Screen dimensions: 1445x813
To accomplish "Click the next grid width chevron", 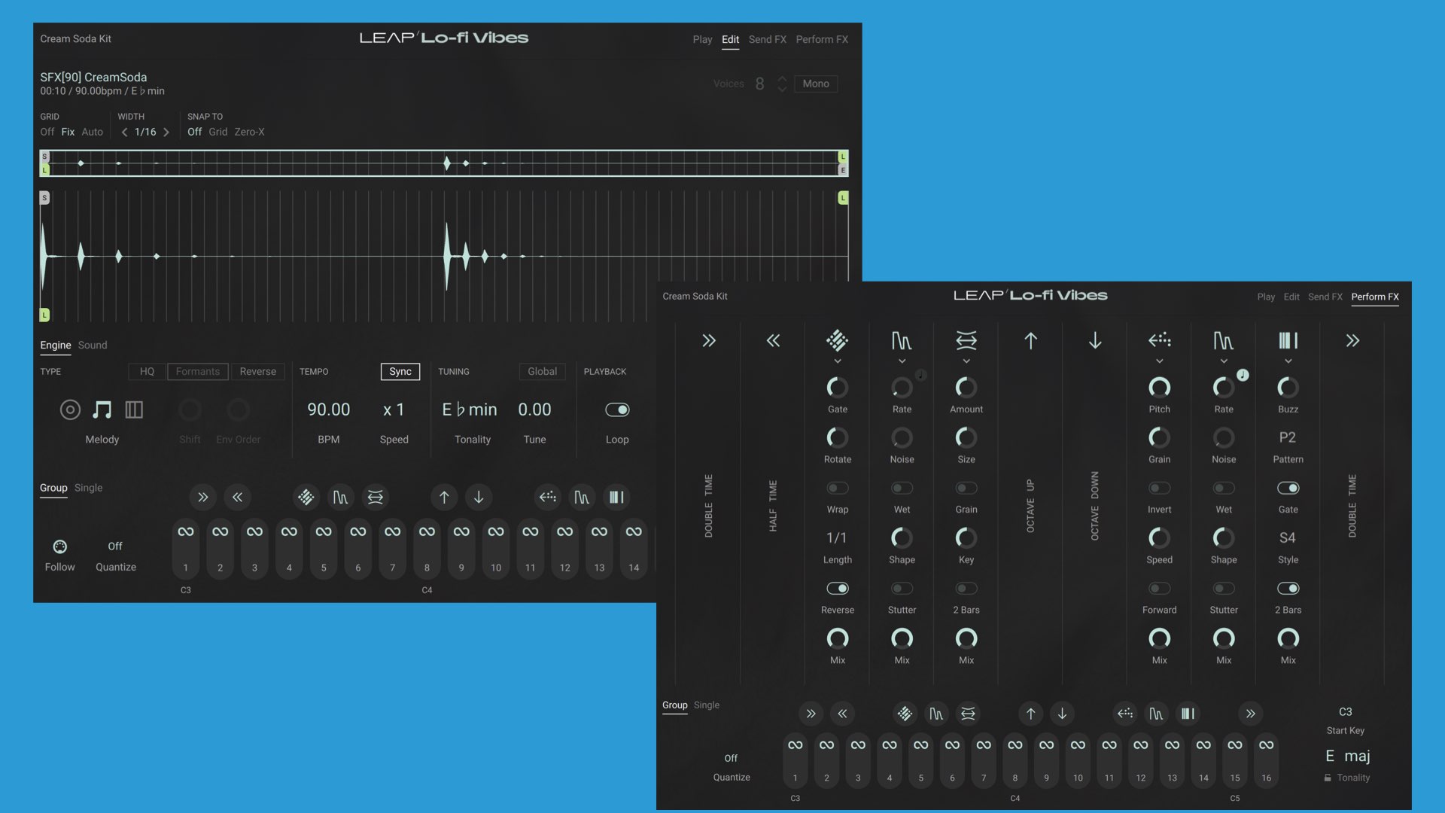I will pyautogui.click(x=166, y=132).
